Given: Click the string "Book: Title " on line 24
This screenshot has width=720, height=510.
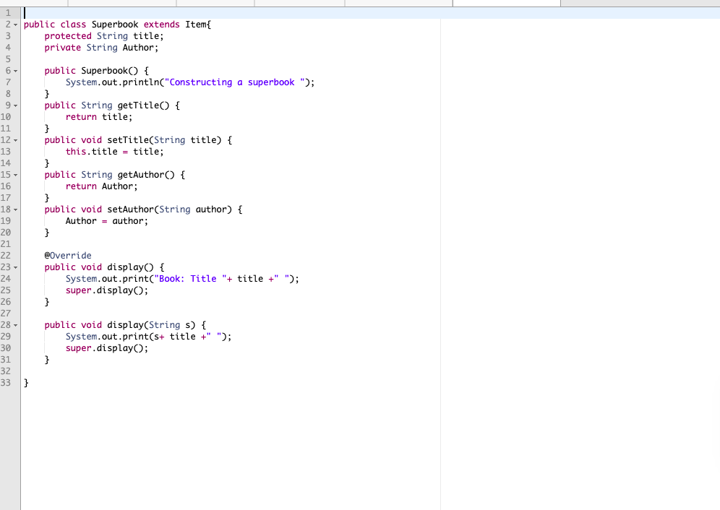Looking at the screenshot, I should 190,279.
